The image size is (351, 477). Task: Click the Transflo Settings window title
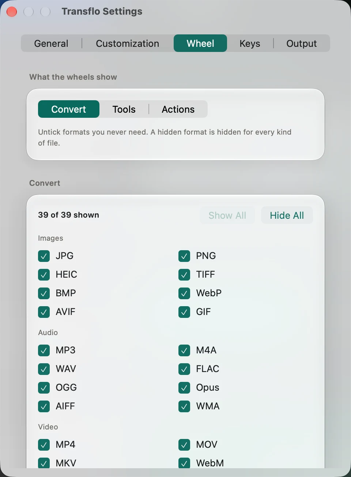(x=102, y=11)
